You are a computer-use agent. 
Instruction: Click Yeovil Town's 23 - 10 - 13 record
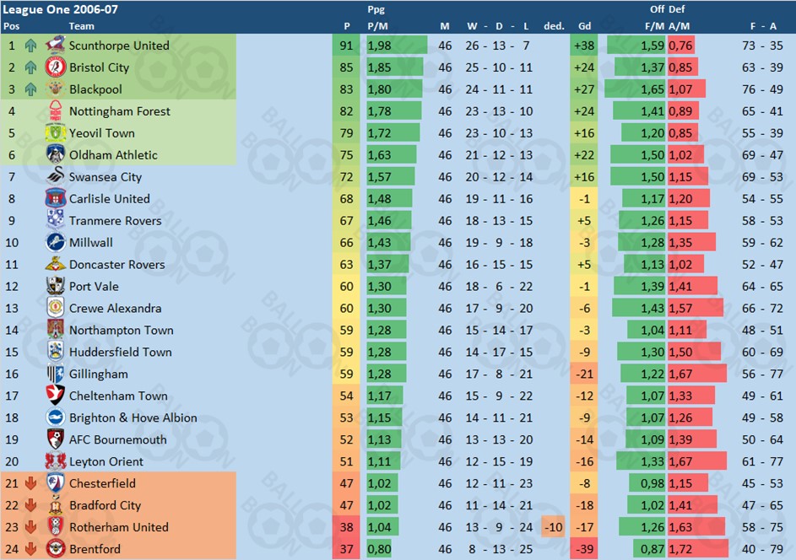(x=499, y=133)
